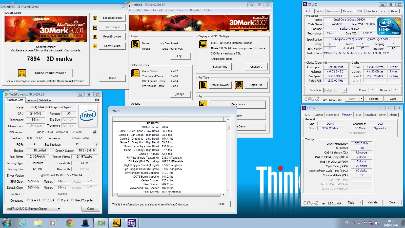Click the Project icon in 3DMark window
The height and width of the screenshot is (228, 405).
[135, 44]
